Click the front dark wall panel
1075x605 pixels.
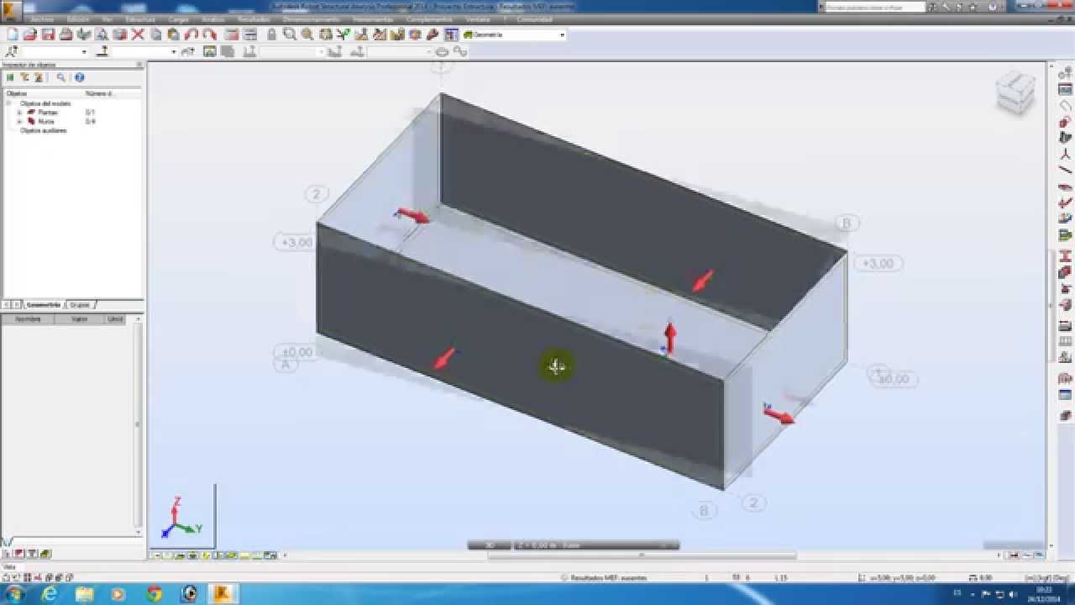click(x=521, y=357)
